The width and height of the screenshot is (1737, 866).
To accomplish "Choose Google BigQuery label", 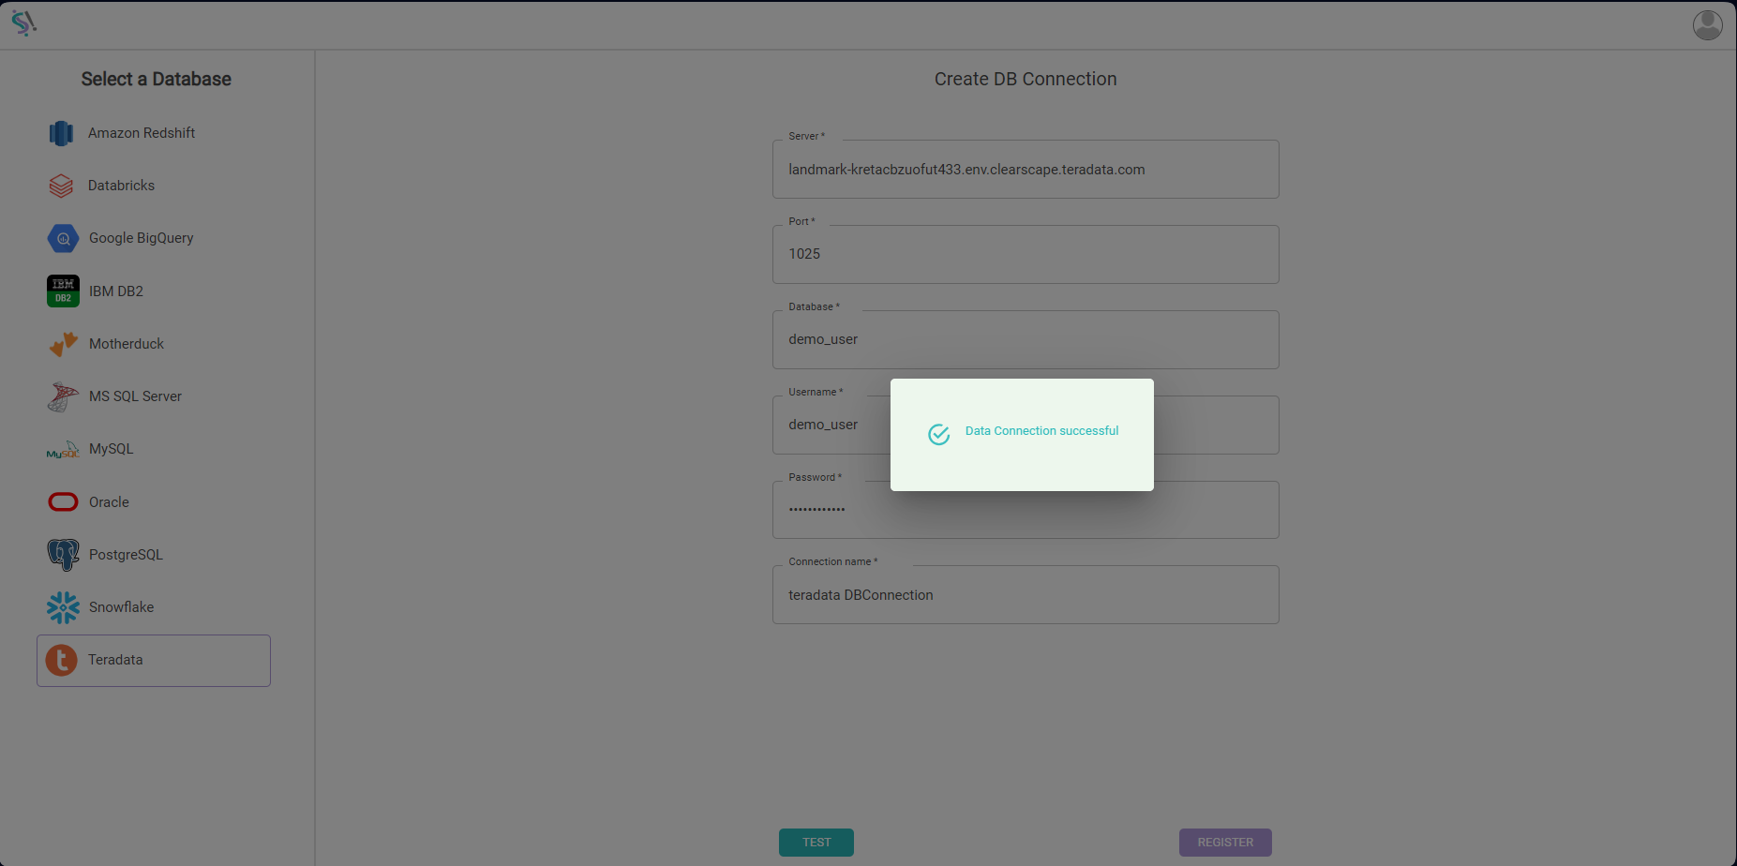I will pos(142,238).
